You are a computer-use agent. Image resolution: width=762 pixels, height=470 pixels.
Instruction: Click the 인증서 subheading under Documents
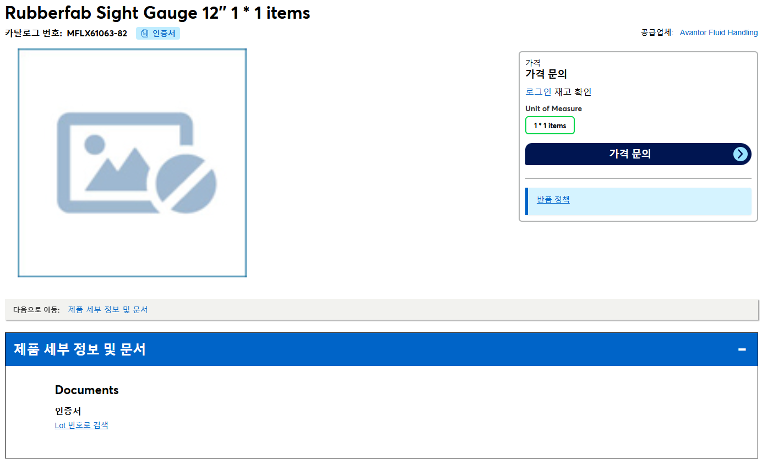(x=68, y=411)
